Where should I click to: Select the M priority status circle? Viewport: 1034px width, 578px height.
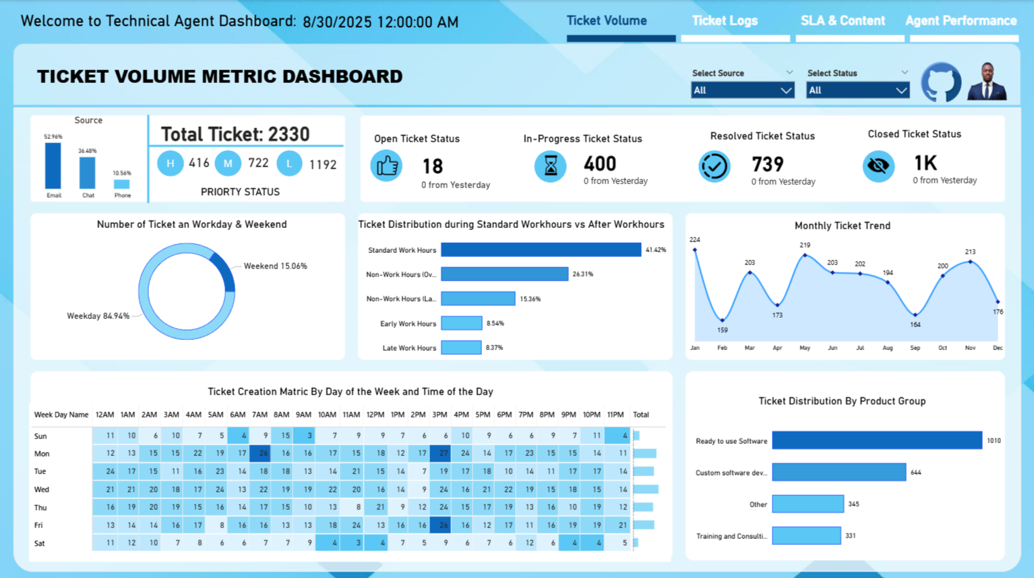pos(229,163)
